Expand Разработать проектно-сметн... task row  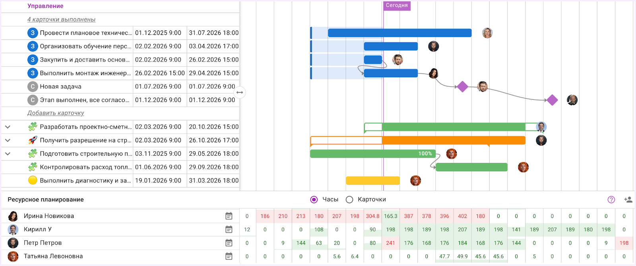coord(8,127)
